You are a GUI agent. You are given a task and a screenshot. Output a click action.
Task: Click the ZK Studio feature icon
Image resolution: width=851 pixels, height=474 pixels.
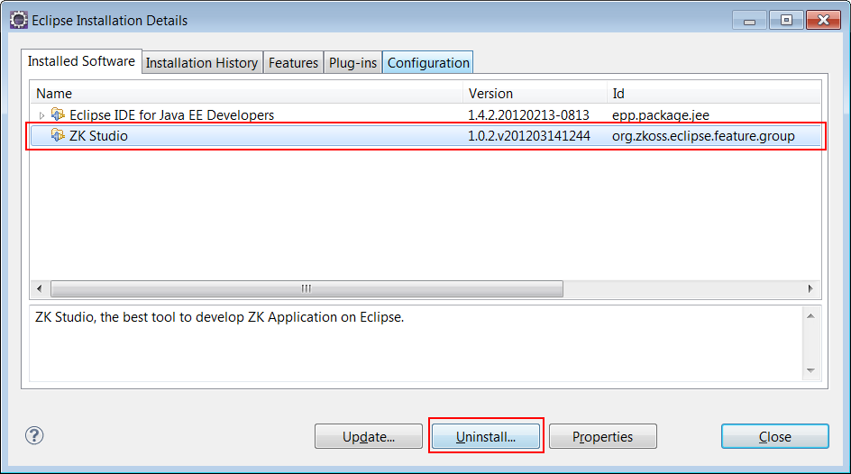pos(59,136)
